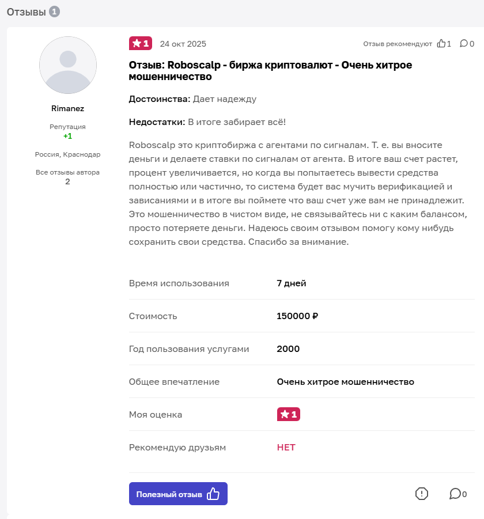Image resolution: width=484 pixels, height=519 pixels.
Task: Click the warning exclamation icon near the bottom
Action: click(421, 494)
